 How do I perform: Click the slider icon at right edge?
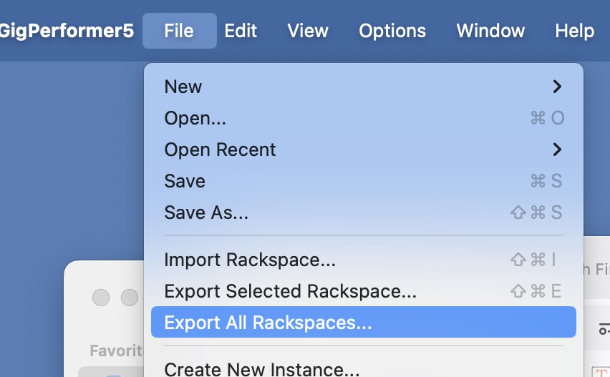pyautogui.click(x=604, y=328)
